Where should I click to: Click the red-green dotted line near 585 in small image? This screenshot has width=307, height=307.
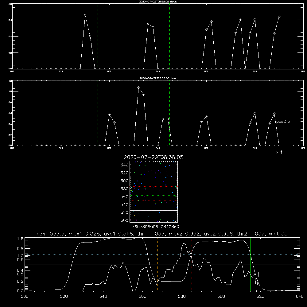tap(153, 187)
